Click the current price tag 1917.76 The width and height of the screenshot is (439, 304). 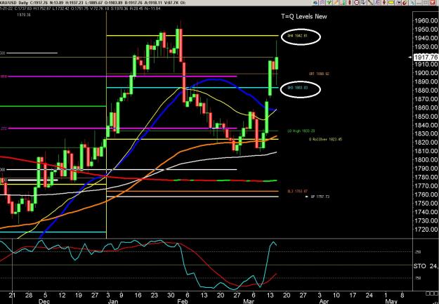(x=426, y=57)
